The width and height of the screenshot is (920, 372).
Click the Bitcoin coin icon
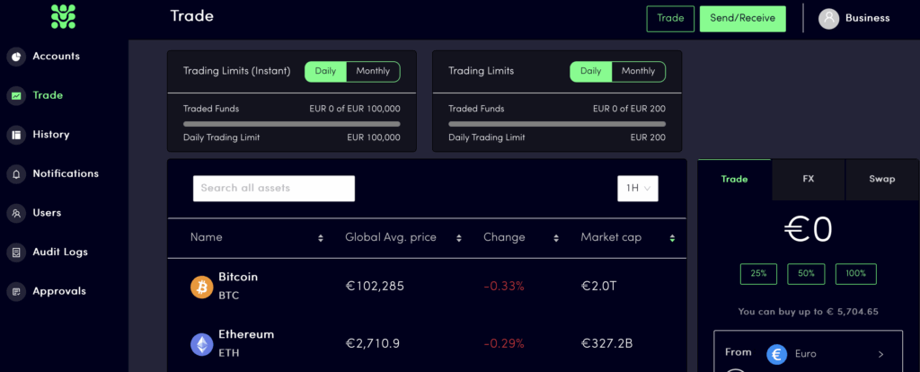tap(202, 287)
